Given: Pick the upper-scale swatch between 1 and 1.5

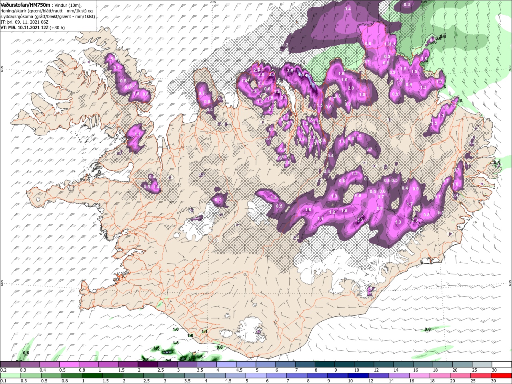Looking at the screenshot, I should [x=108, y=364].
